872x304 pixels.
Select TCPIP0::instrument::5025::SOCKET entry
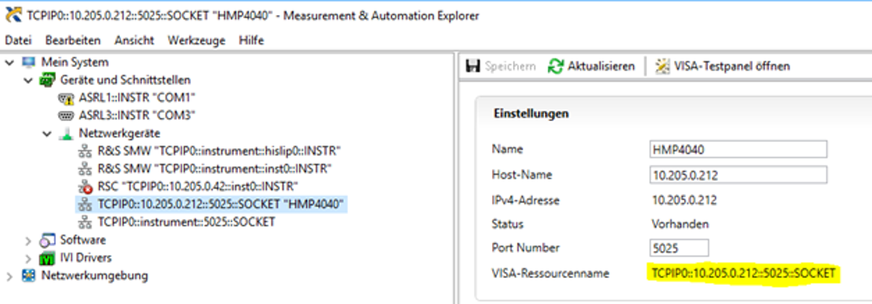coord(186,222)
